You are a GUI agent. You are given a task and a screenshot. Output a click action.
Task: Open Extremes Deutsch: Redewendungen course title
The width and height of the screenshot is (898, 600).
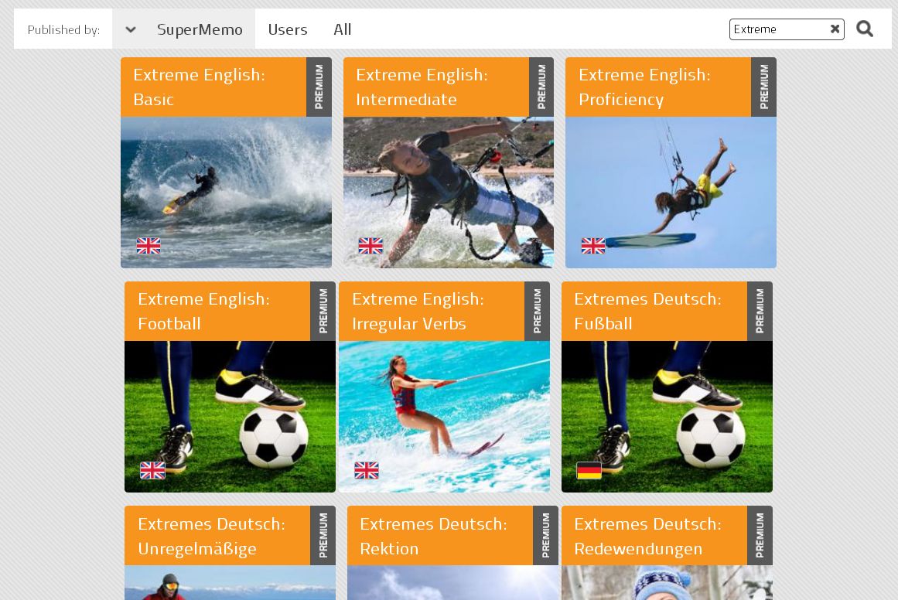click(x=647, y=537)
